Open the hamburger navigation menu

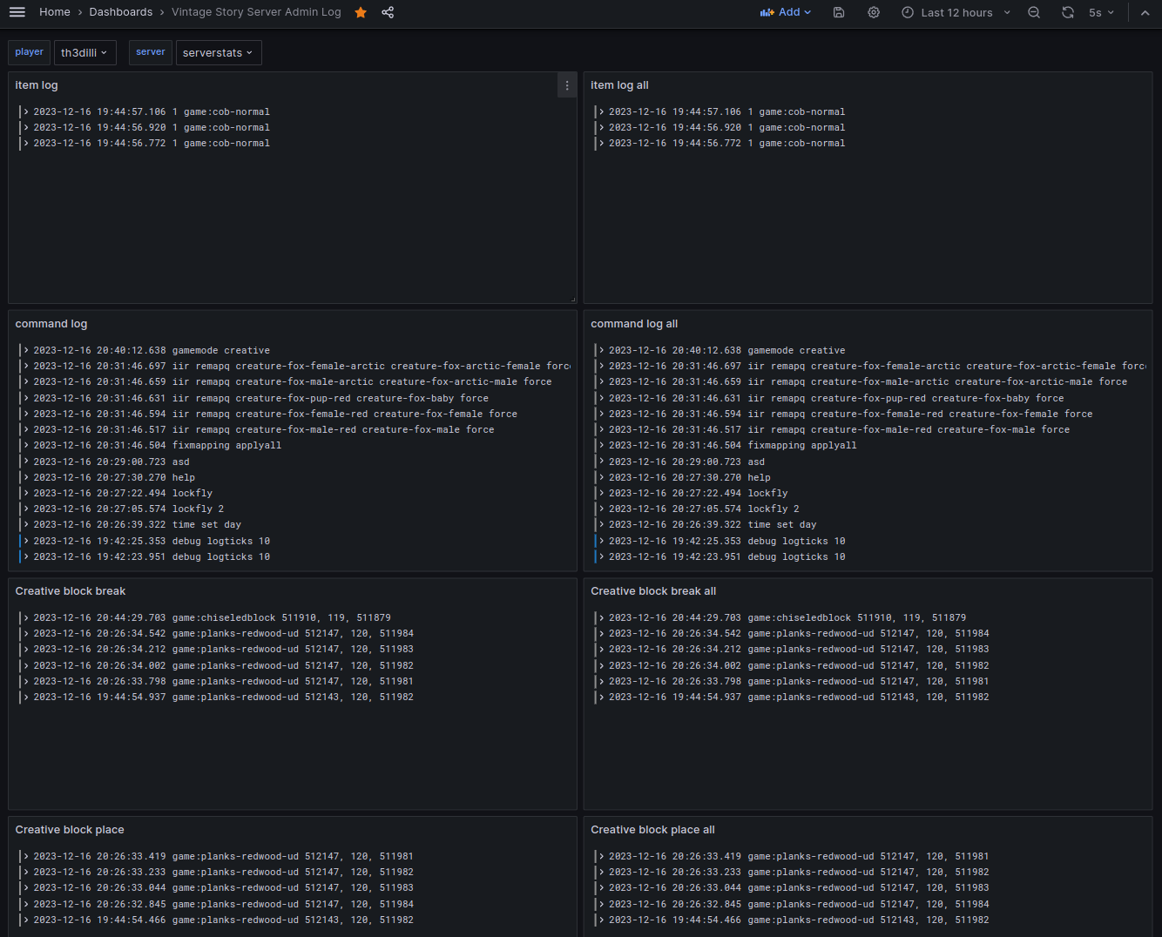point(17,12)
